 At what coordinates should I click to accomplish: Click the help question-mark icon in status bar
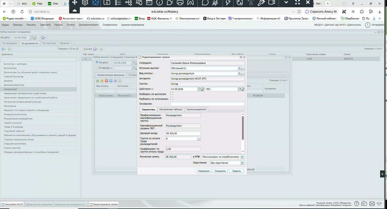pyautogui.click(x=357, y=204)
